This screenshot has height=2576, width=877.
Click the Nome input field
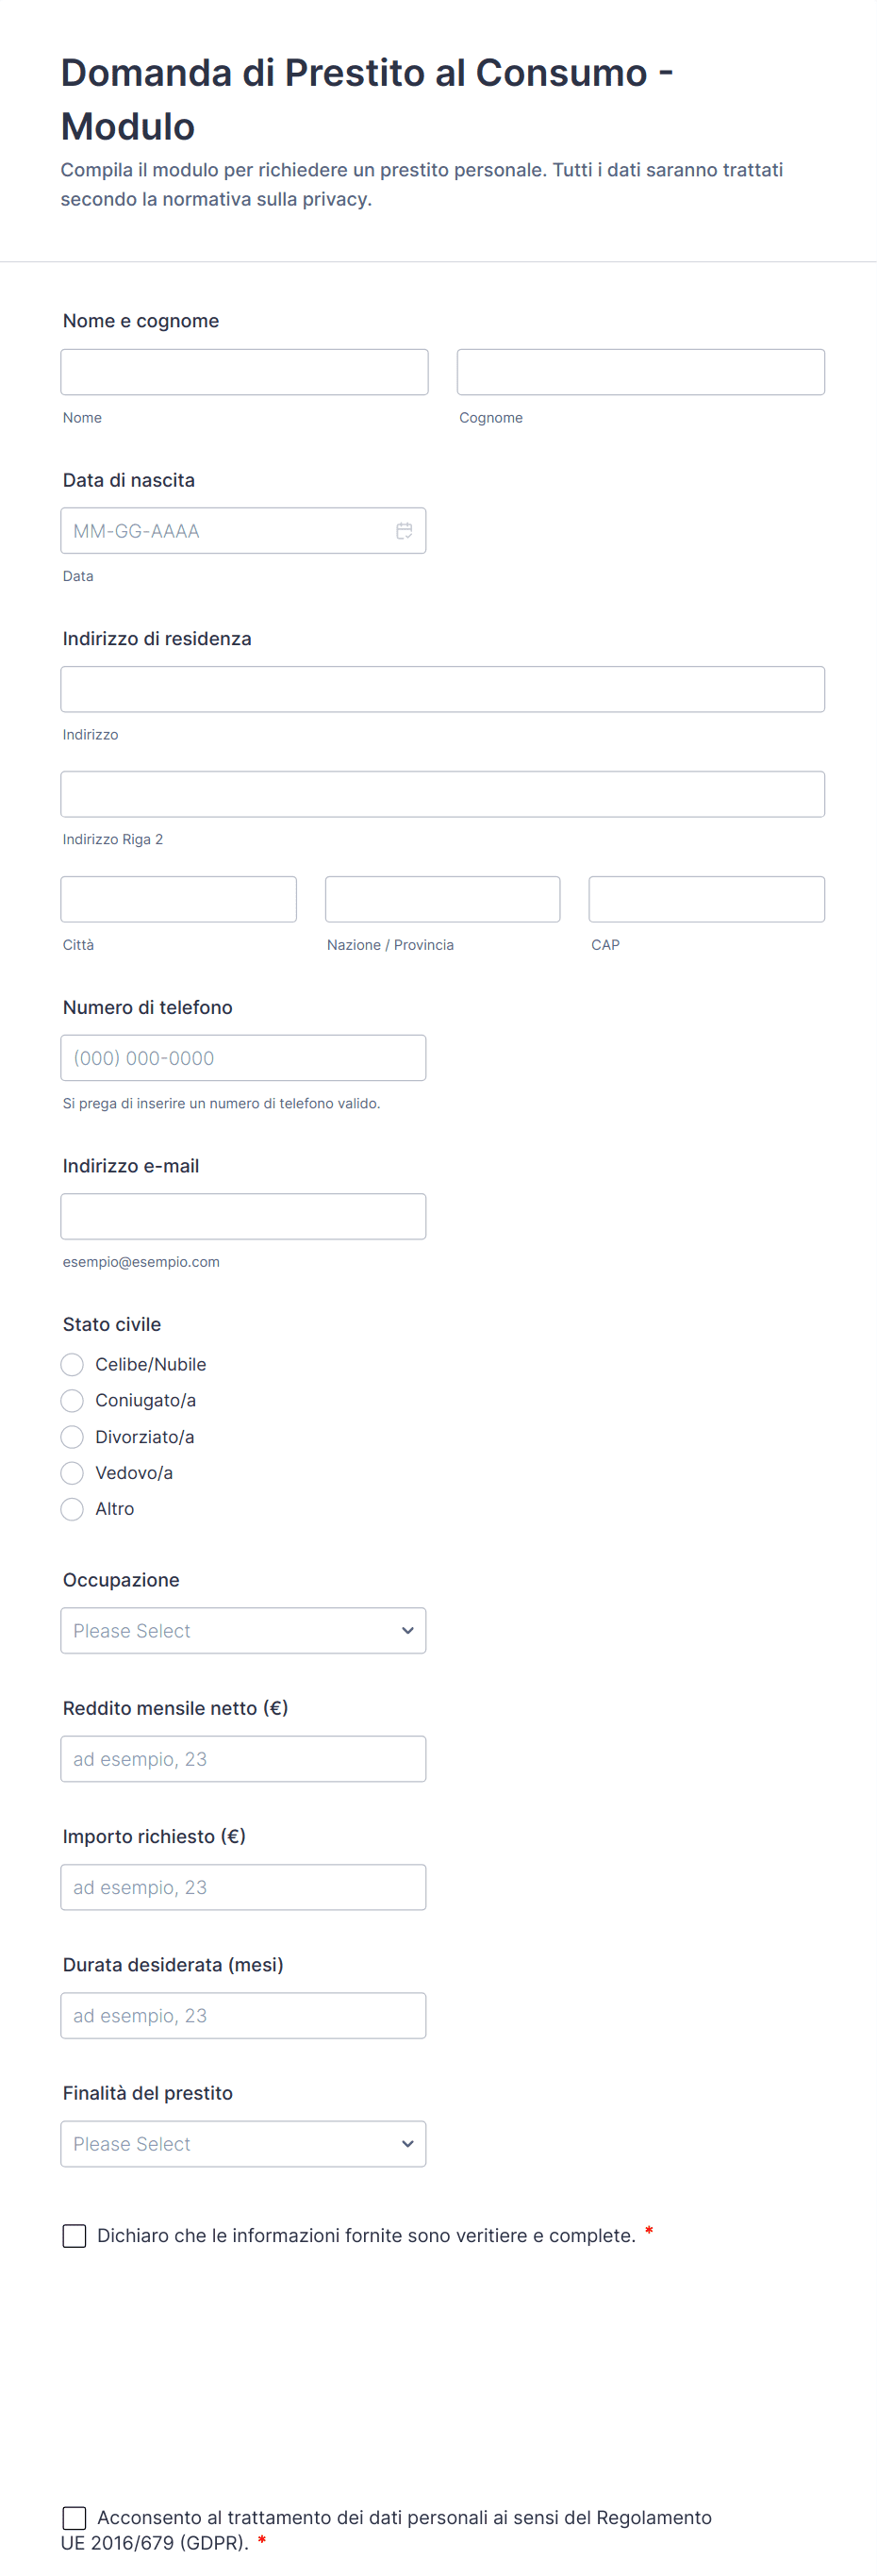coord(244,372)
